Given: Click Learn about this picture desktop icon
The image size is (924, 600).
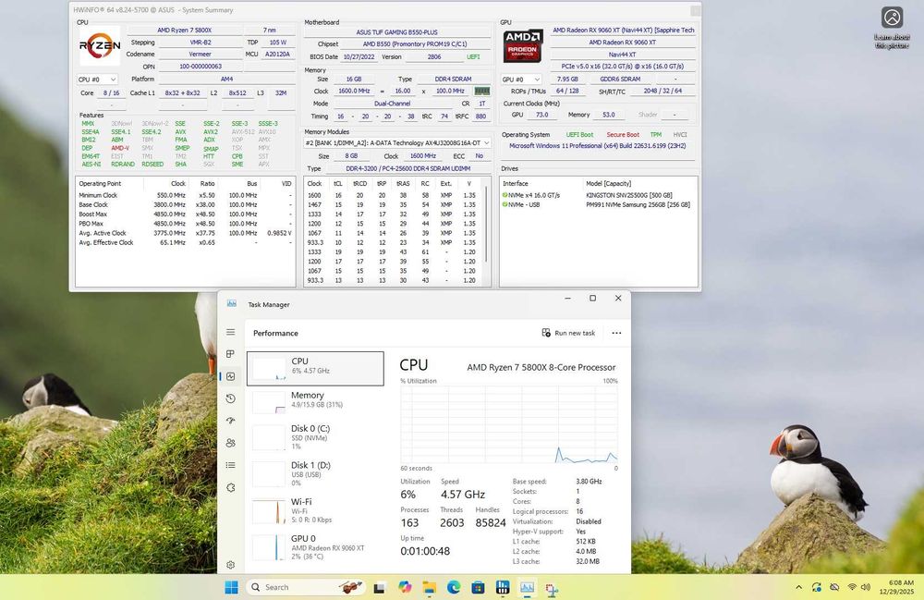Looking at the screenshot, I should click(x=892, y=27).
